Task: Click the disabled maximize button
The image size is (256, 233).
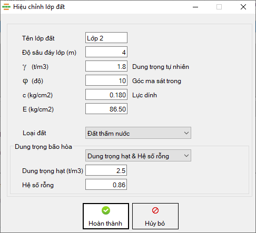Action: coord(219,7)
